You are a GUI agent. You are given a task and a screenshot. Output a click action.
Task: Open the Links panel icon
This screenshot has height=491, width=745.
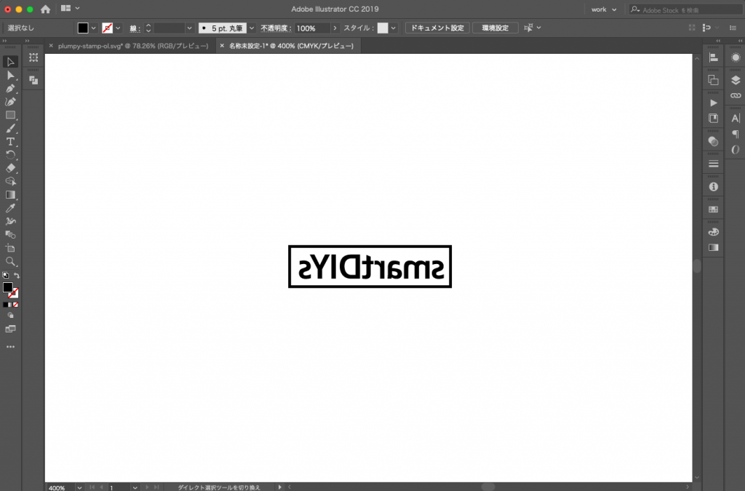click(x=736, y=95)
